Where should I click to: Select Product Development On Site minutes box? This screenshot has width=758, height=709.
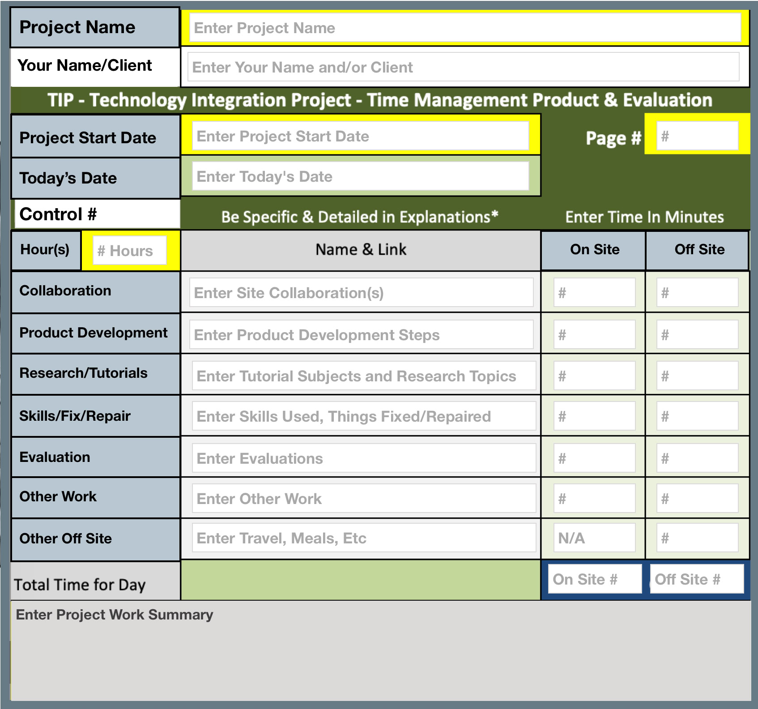(594, 334)
